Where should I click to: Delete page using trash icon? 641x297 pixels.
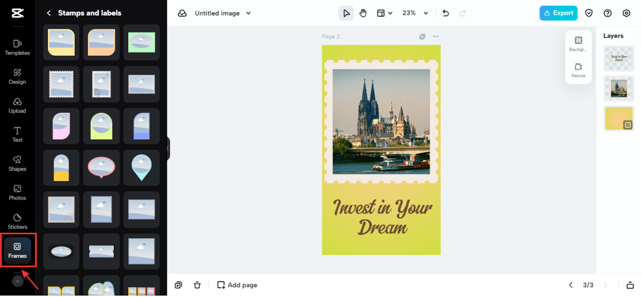pyautogui.click(x=197, y=285)
